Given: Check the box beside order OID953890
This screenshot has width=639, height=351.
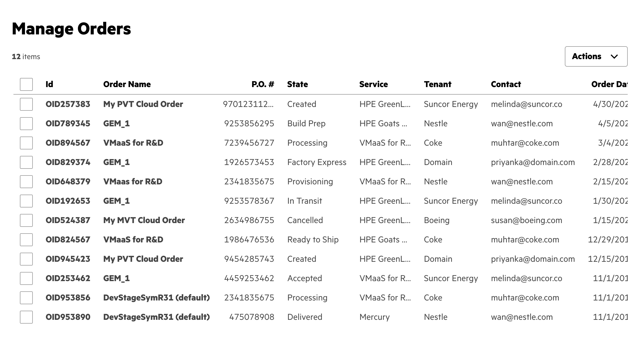Looking at the screenshot, I should [26, 317].
